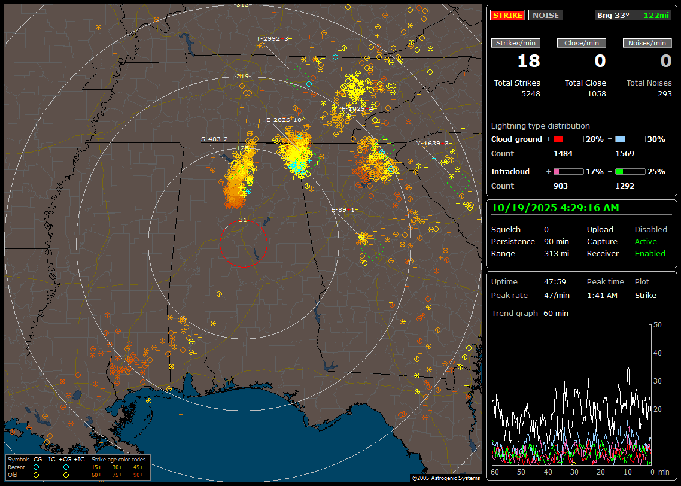This screenshot has height=486, width=681.
Task: Toggle the NOISE indicator
Action: tap(545, 15)
